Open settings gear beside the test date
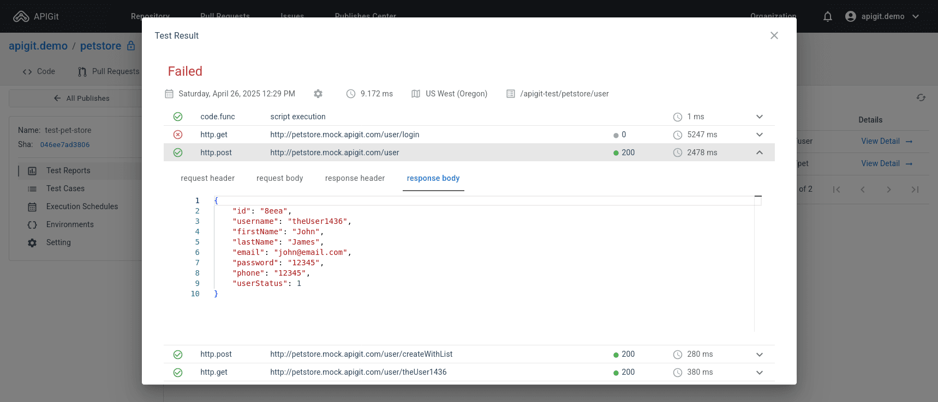The height and width of the screenshot is (402, 938). click(x=318, y=94)
